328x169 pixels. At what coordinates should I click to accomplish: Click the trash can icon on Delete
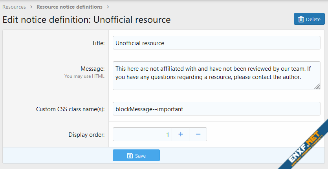(301, 19)
